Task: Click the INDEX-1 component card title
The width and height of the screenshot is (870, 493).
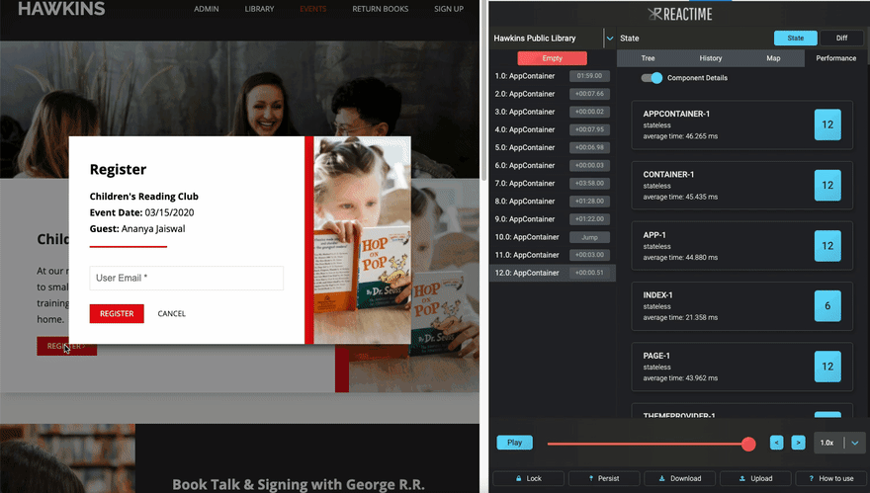Action: 657,295
